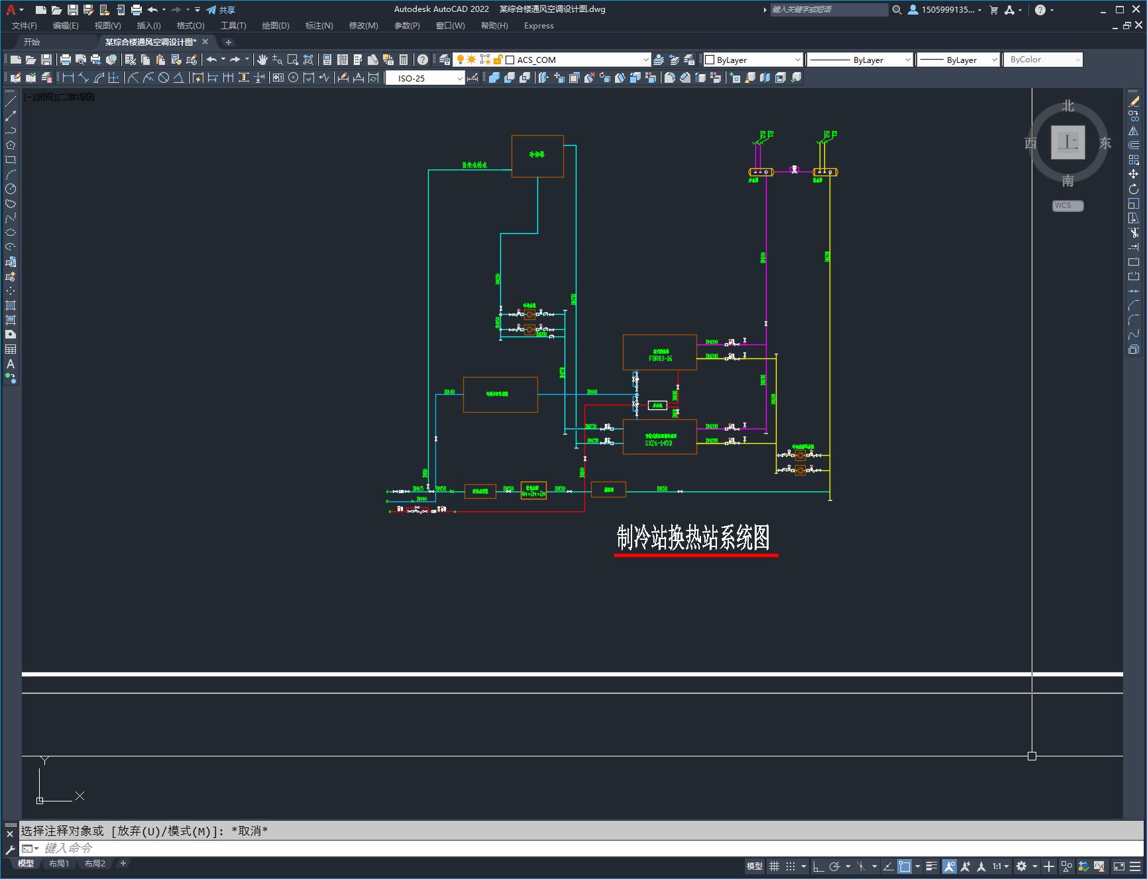The image size is (1147, 879).
Task: Toggle drawing grid display
Action: (774, 866)
